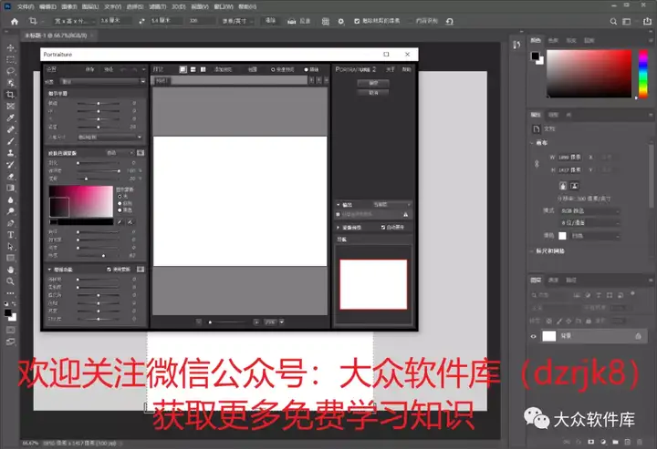The width and height of the screenshot is (657, 449).
Task: Click Portraiture horizontal split preview icon
Action: 193,69
